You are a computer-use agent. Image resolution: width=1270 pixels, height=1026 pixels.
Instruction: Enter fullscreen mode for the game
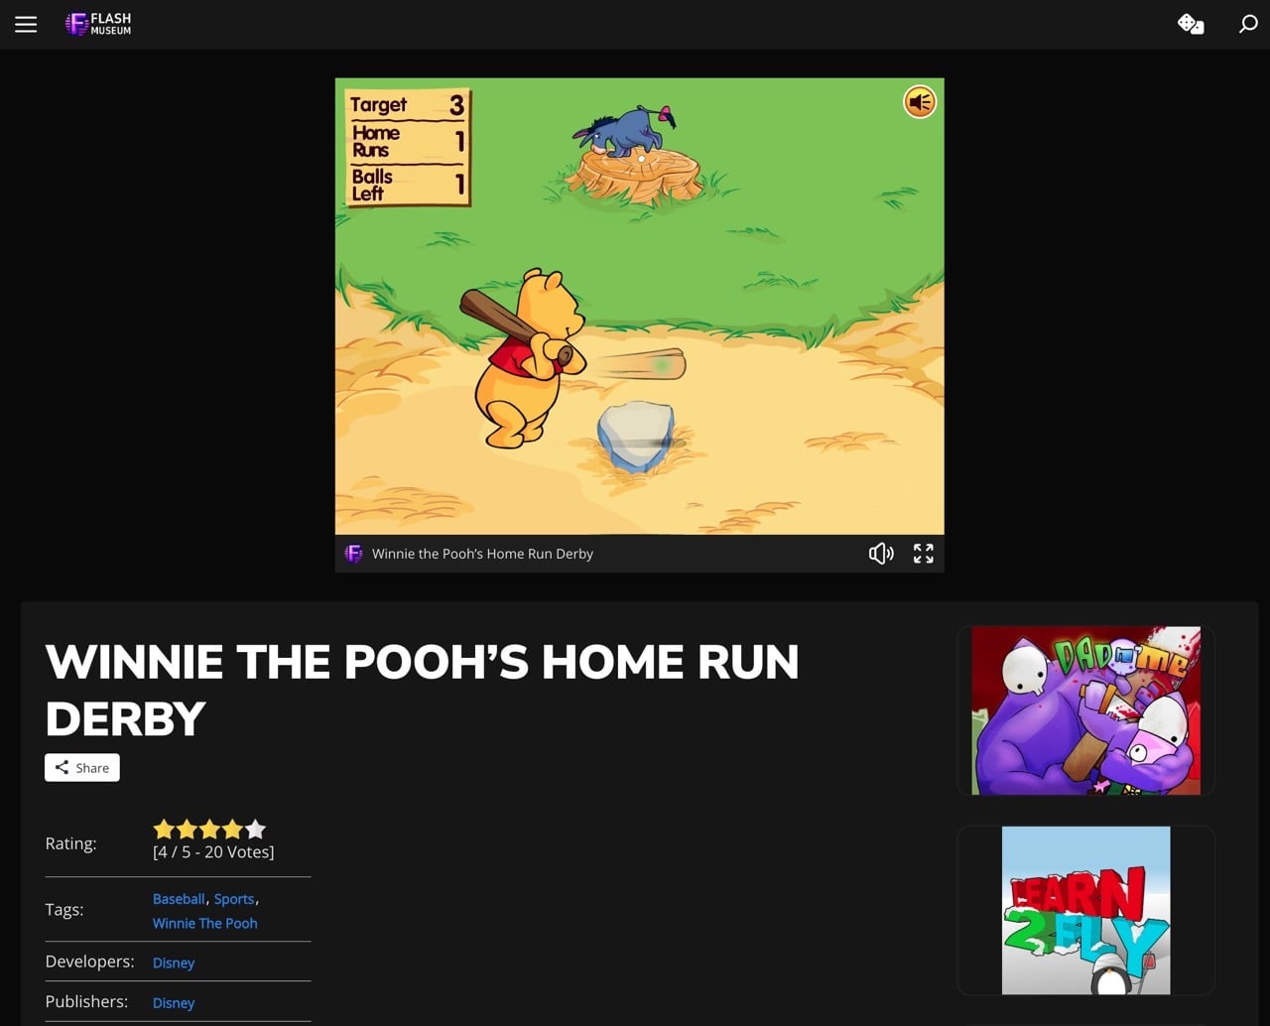point(923,554)
